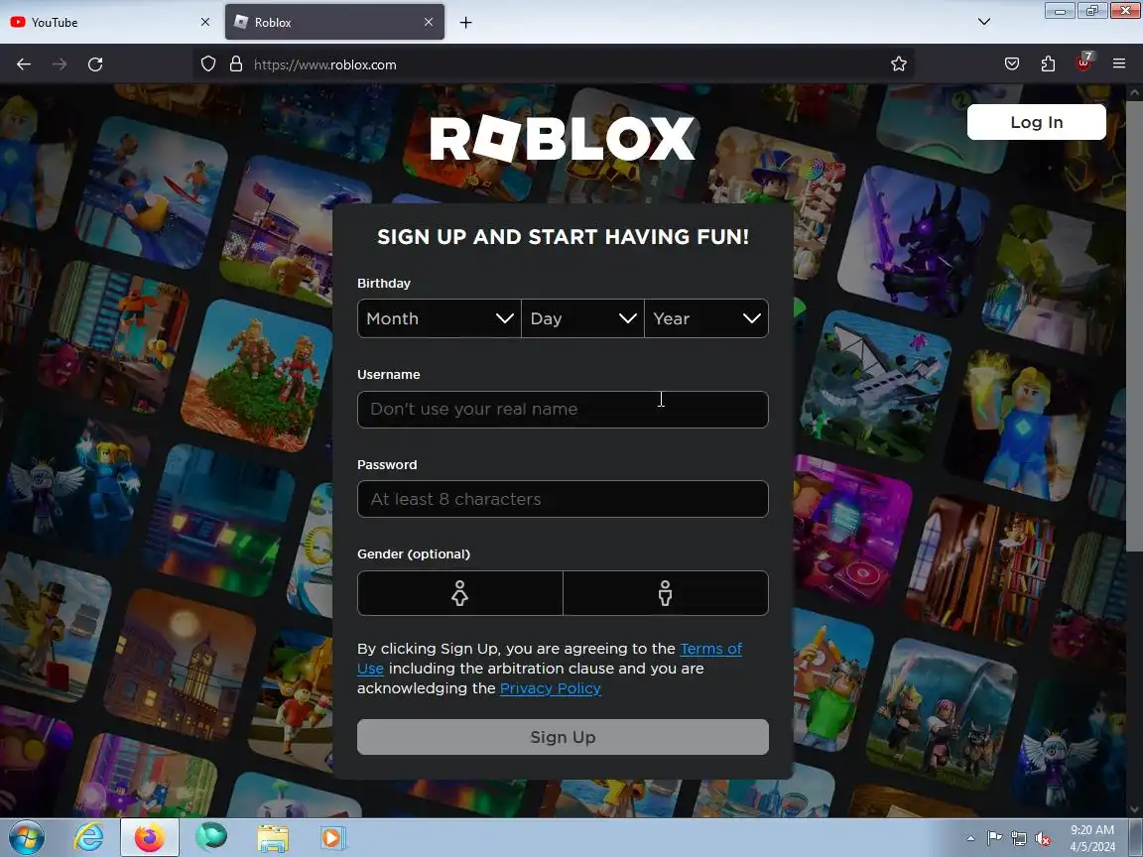Open the Year birthday dropdown
The width and height of the screenshot is (1143, 857).
706,318
